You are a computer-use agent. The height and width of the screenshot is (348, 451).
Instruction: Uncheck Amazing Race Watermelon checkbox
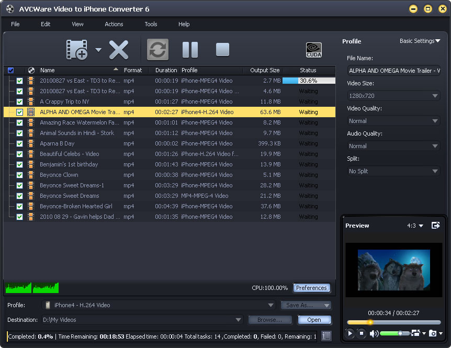19,122
